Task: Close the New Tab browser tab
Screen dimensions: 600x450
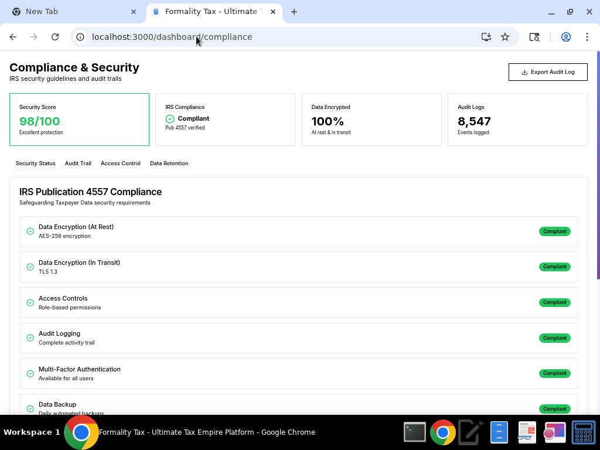Action: click(134, 12)
